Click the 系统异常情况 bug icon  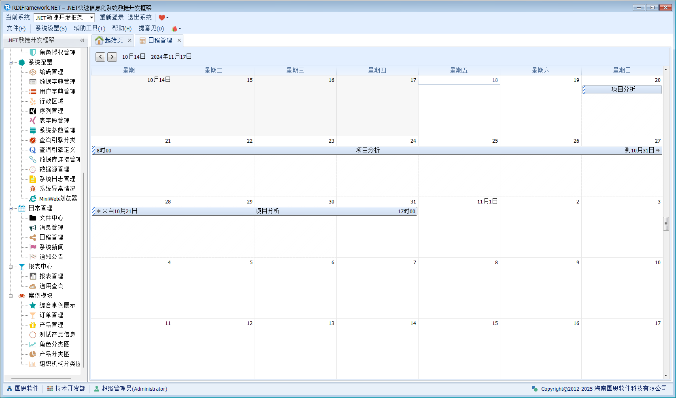click(x=33, y=189)
